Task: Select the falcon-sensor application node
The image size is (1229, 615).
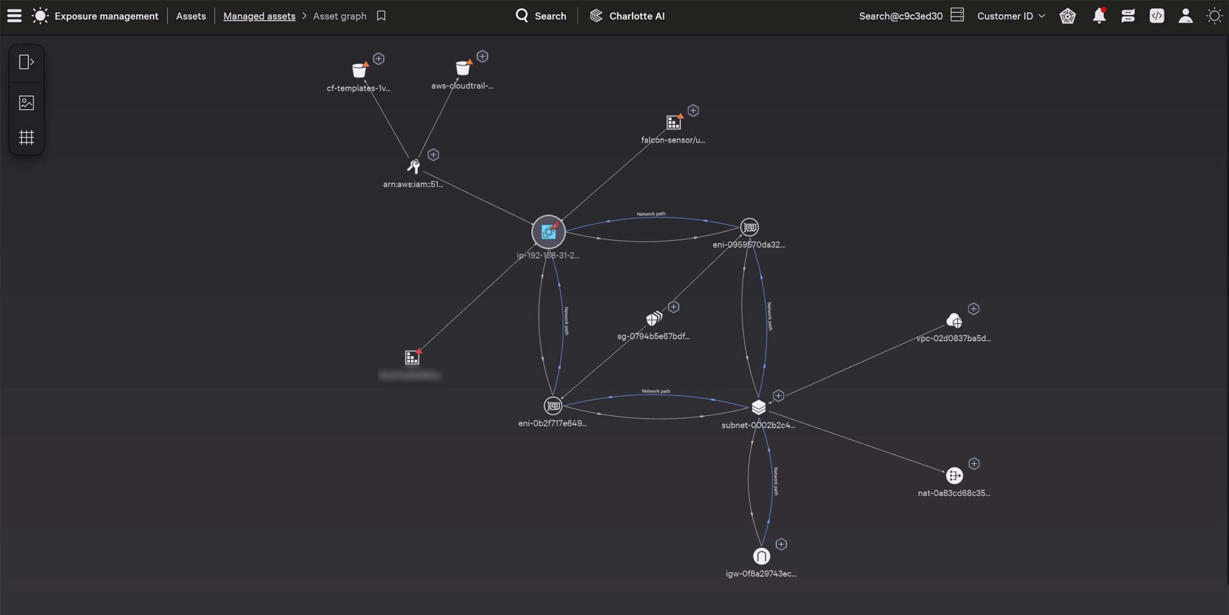Action: [x=674, y=122]
